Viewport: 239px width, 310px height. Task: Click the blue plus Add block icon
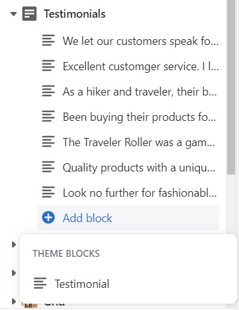(x=48, y=218)
